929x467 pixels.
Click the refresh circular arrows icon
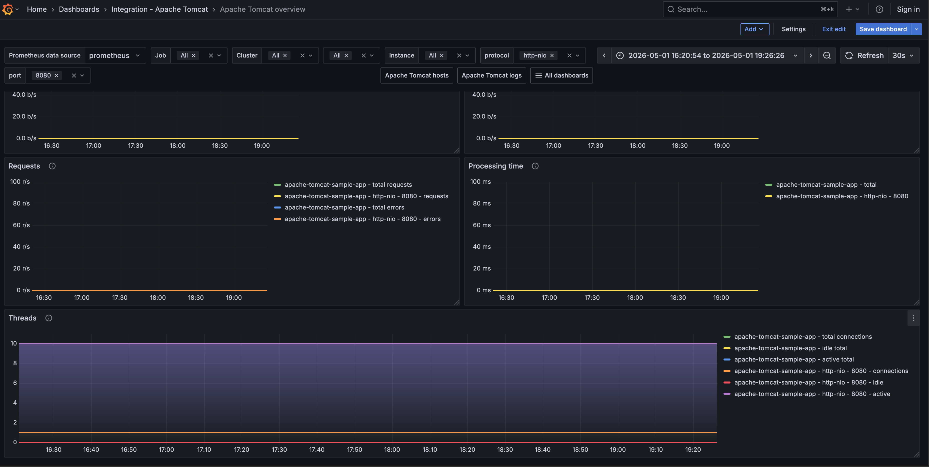pyautogui.click(x=849, y=55)
